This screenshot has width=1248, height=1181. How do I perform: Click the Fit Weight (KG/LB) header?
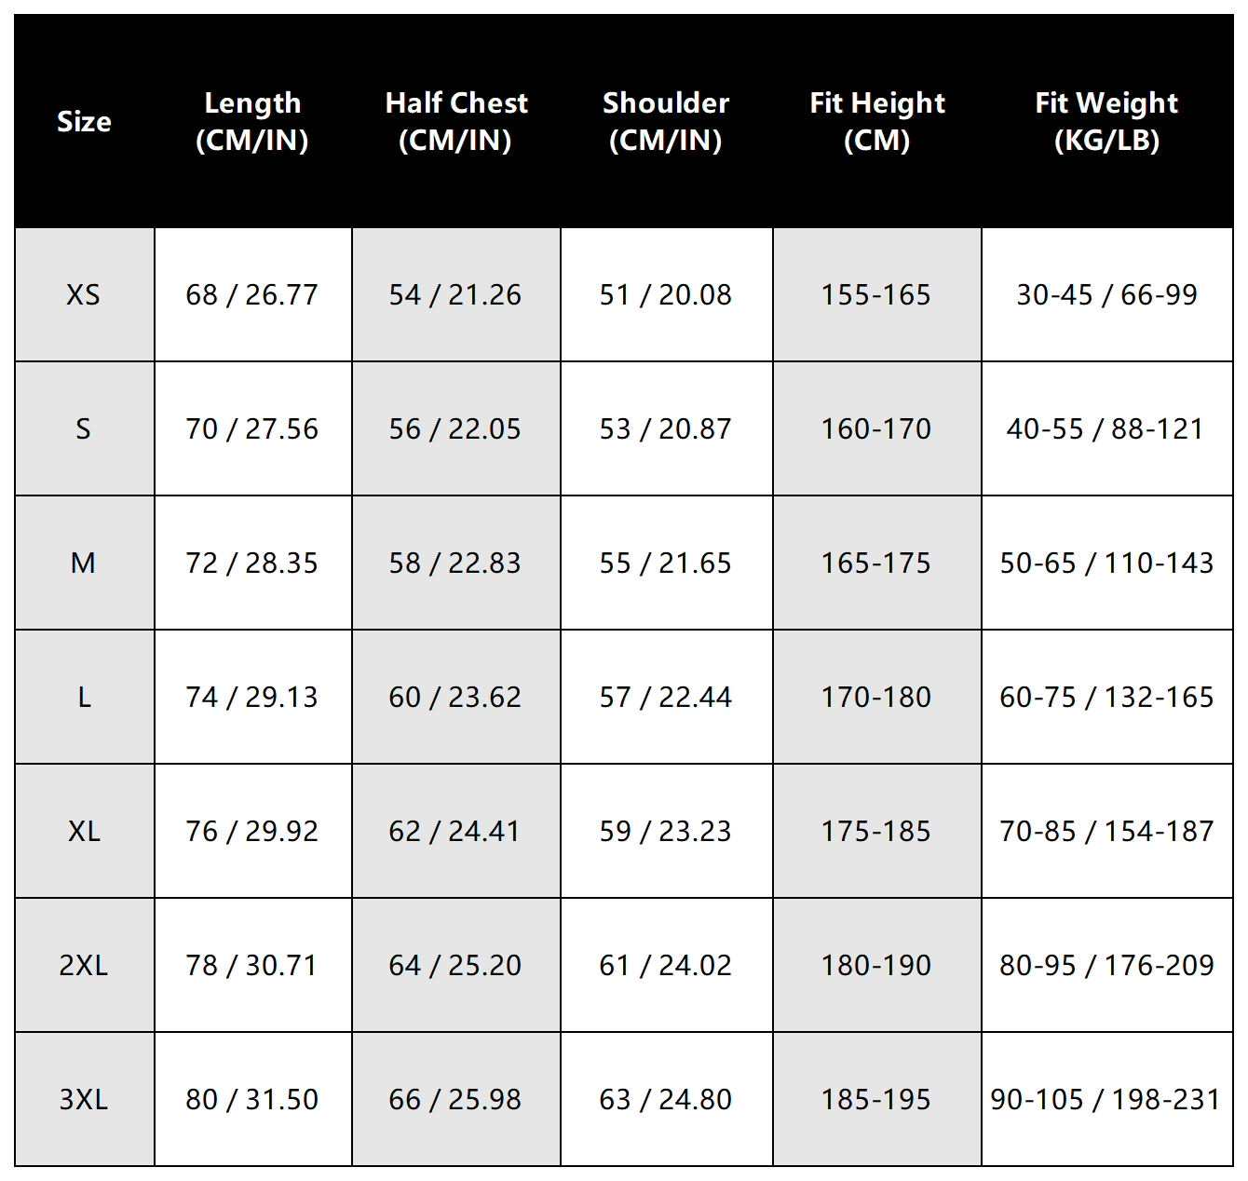pyautogui.click(x=1106, y=121)
